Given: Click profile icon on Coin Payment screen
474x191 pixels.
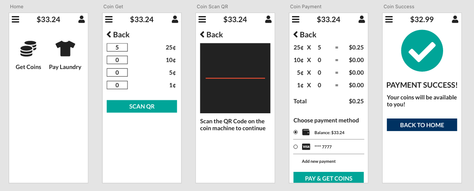Looking at the screenshot, I should tap(362, 20).
